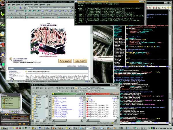Open the Search bookmark in Mozilla's toolbar
Viewport: 173px width, 130px height.
click(x=45, y=11)
